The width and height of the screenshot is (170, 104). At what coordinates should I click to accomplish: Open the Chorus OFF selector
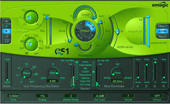coord(157,96)
